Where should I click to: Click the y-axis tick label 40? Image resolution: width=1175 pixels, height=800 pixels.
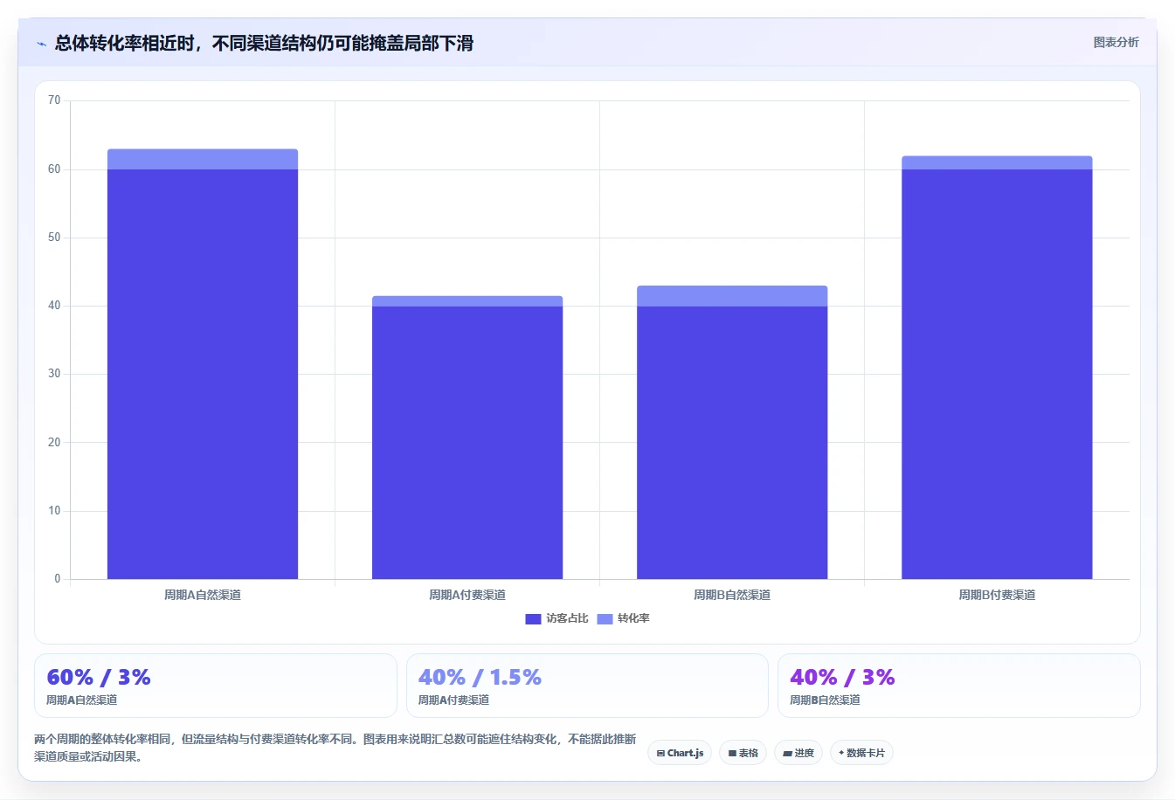pos(54,306)
